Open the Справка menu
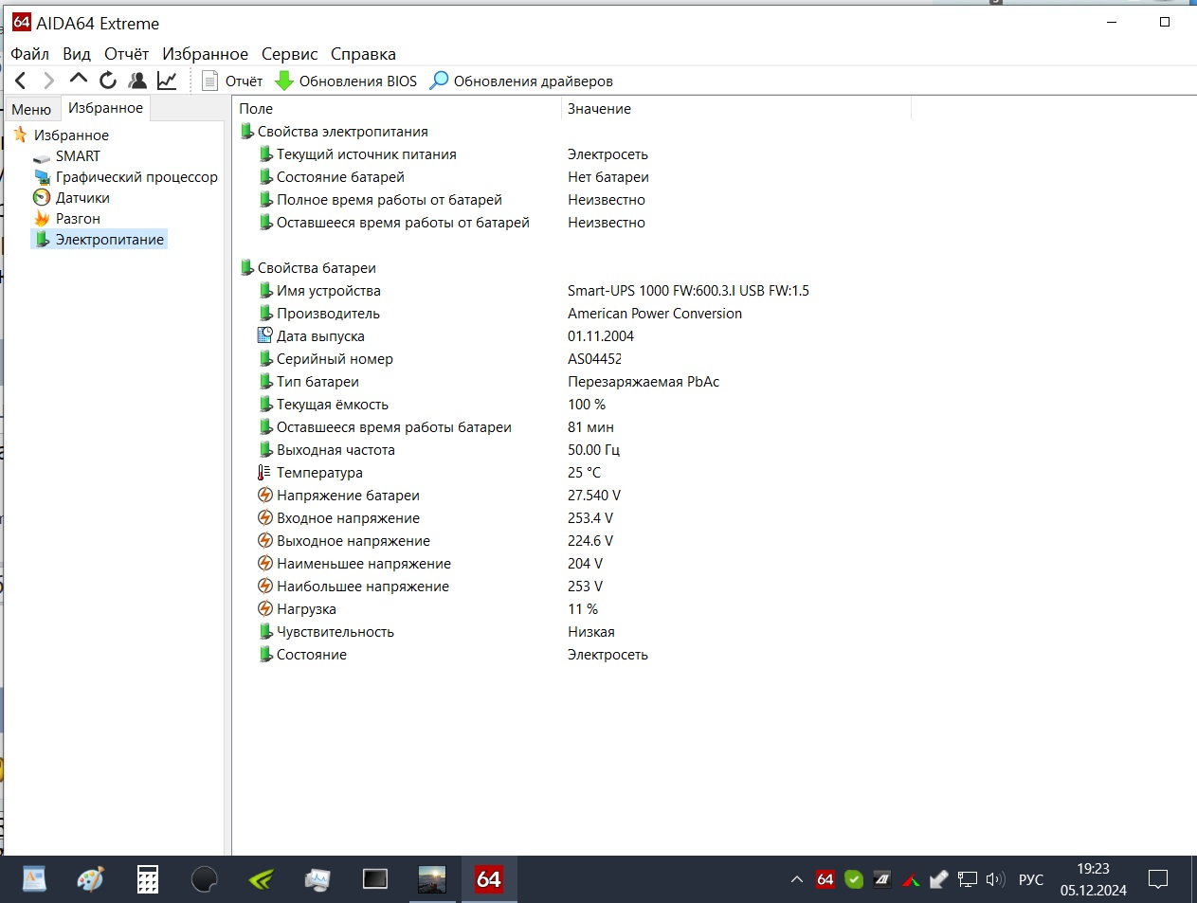Screen dimensions: 1197x903 pyautogui.click(x=363, y=54)
